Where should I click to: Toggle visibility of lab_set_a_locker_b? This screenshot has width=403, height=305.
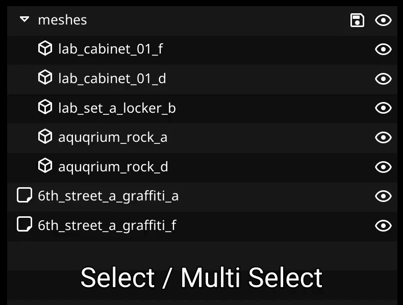click(383, 108)
